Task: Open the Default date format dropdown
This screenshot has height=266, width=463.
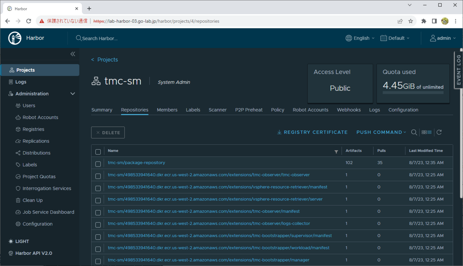Action: point(395,38)
